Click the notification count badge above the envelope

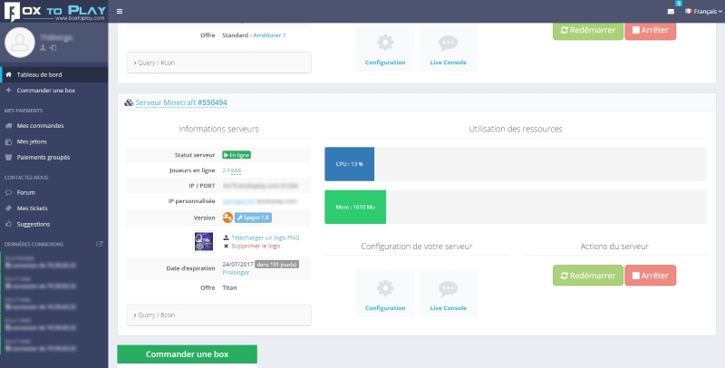678,4
